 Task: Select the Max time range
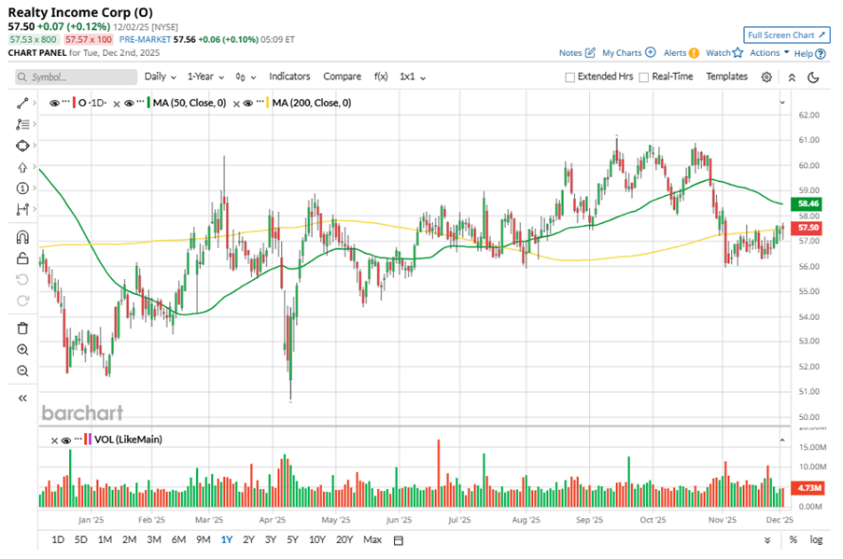click(372, 539)
